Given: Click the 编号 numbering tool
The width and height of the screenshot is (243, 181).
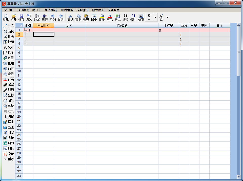Looking at the screenshot, I should pos(9,100).
